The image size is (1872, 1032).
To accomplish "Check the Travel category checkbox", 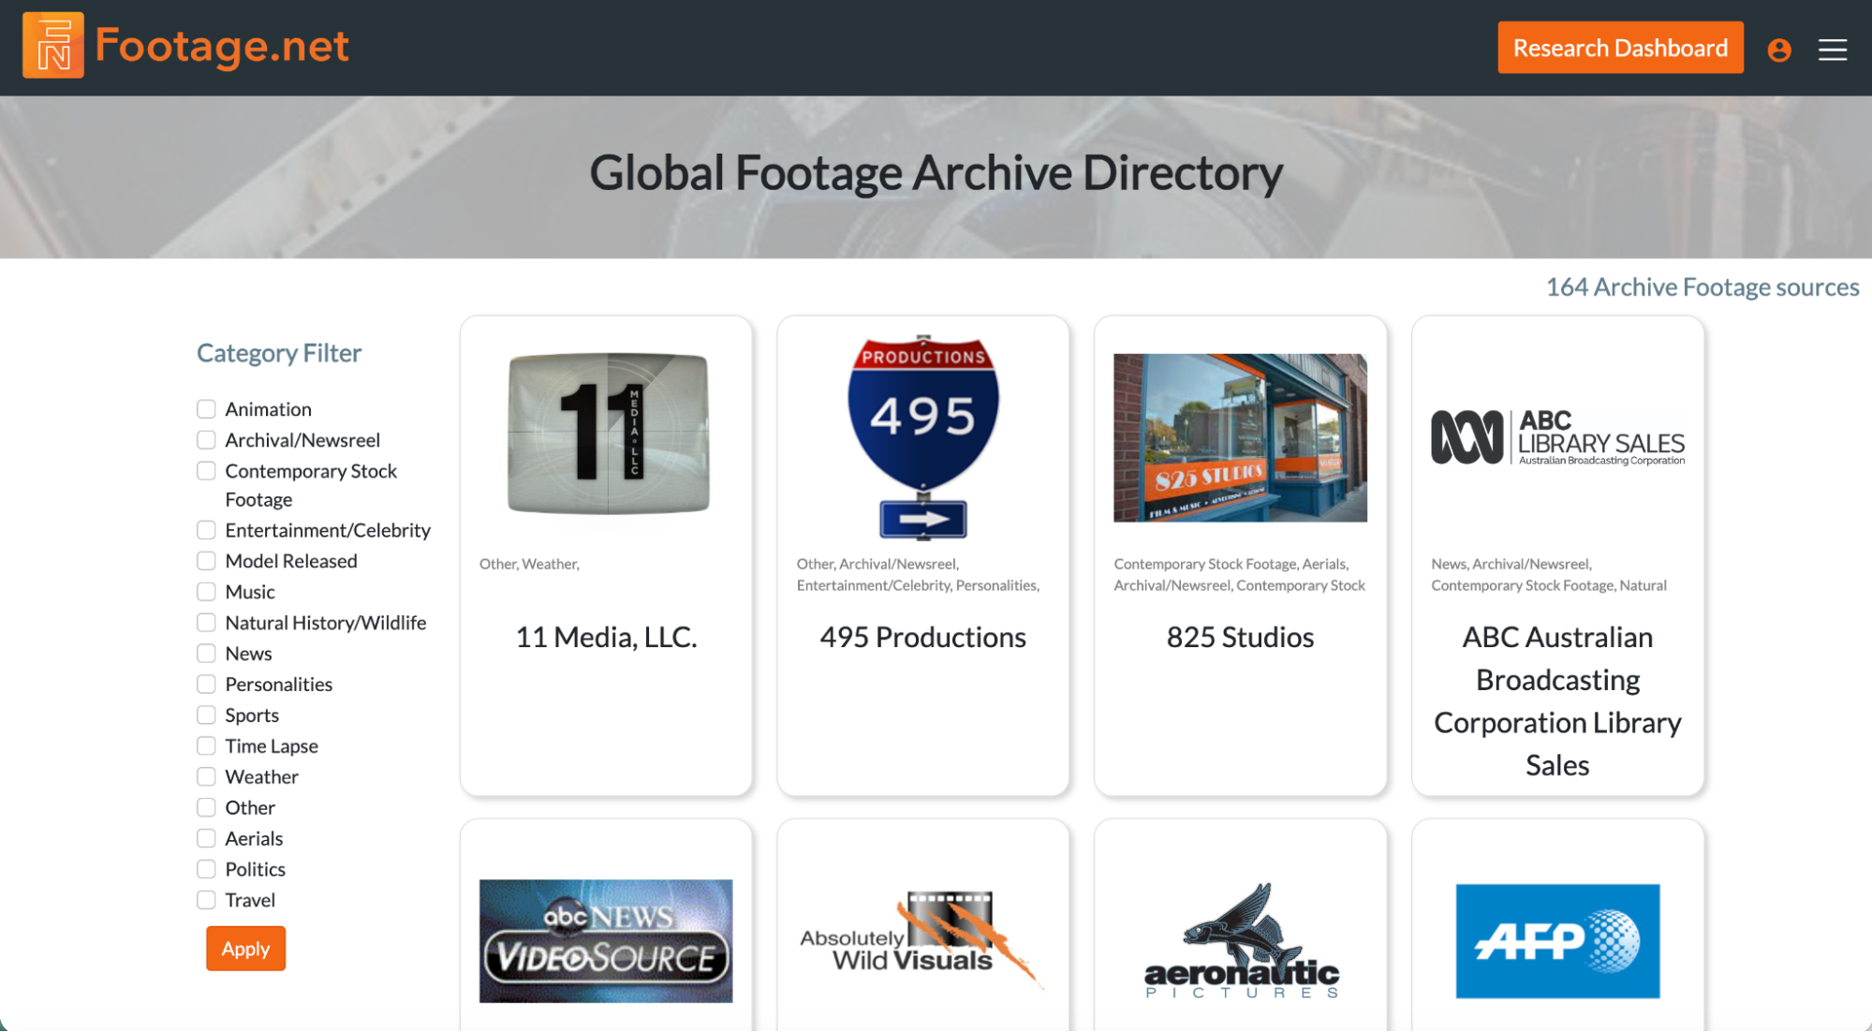I will coord(206,900).
